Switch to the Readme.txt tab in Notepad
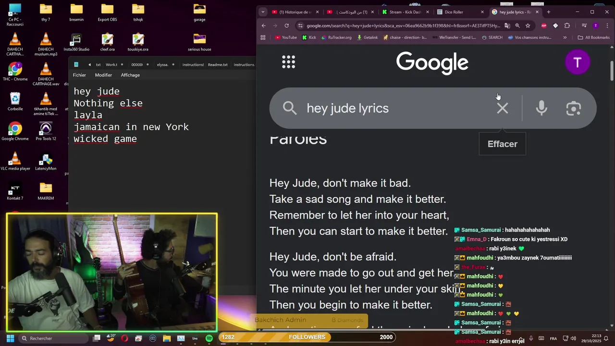The image size is (615, 346). pyautogui.click(x=218, y=64)
